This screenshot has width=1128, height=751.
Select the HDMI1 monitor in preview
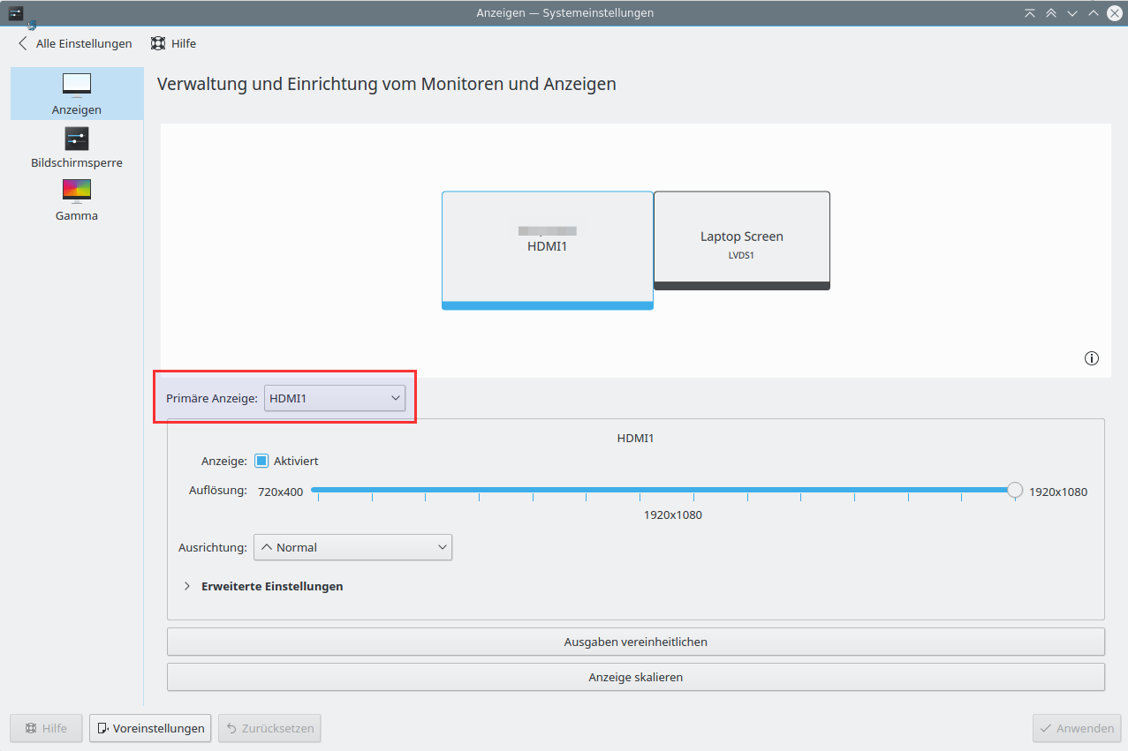(x=547, y=247)
